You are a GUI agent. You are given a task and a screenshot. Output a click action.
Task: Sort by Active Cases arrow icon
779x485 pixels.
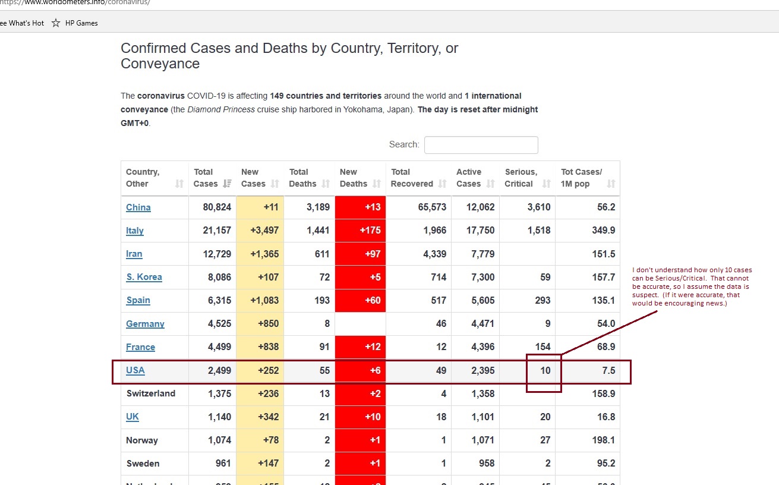coord(490,184)
